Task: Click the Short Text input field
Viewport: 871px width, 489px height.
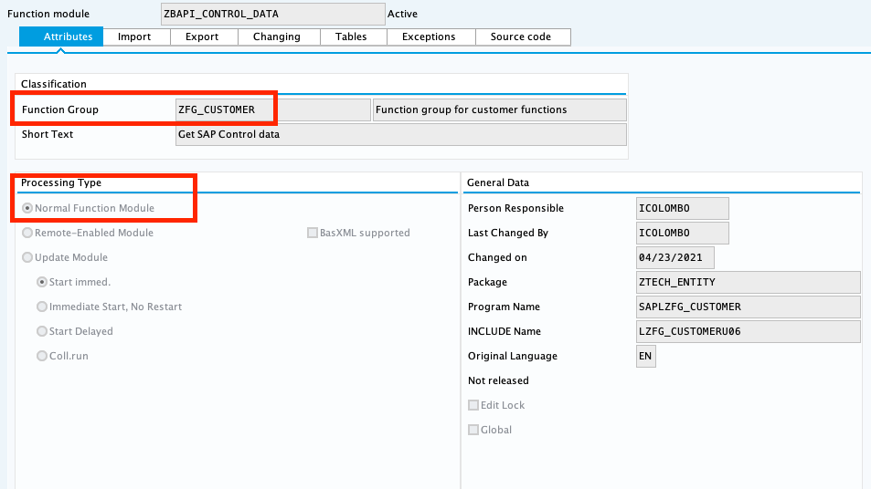Action: tap(400, 135)
